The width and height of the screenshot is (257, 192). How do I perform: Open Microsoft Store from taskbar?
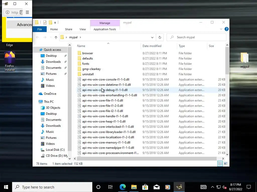pos(145,187)
